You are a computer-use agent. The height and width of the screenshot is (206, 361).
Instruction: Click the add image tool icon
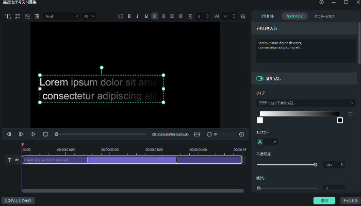(27, 16)
